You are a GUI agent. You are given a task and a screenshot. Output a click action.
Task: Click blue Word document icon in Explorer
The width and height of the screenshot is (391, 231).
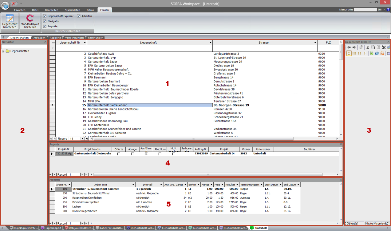pos(377,54)
